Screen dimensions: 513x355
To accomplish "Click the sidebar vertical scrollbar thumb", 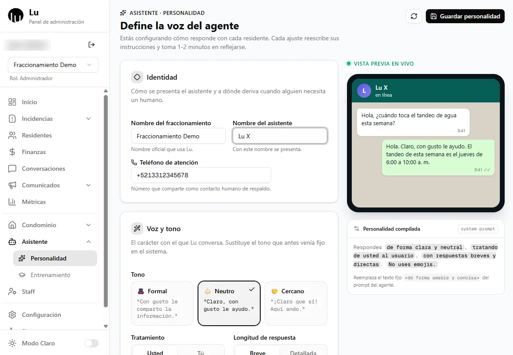I will click(106, 201).
